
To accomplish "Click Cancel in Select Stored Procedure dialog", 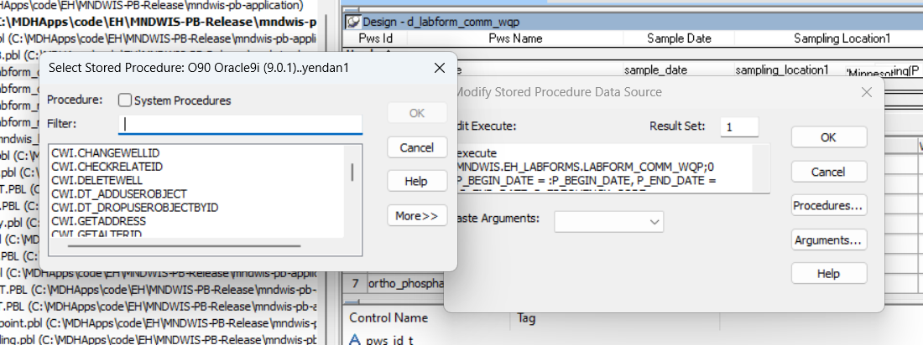I will 416,147.
